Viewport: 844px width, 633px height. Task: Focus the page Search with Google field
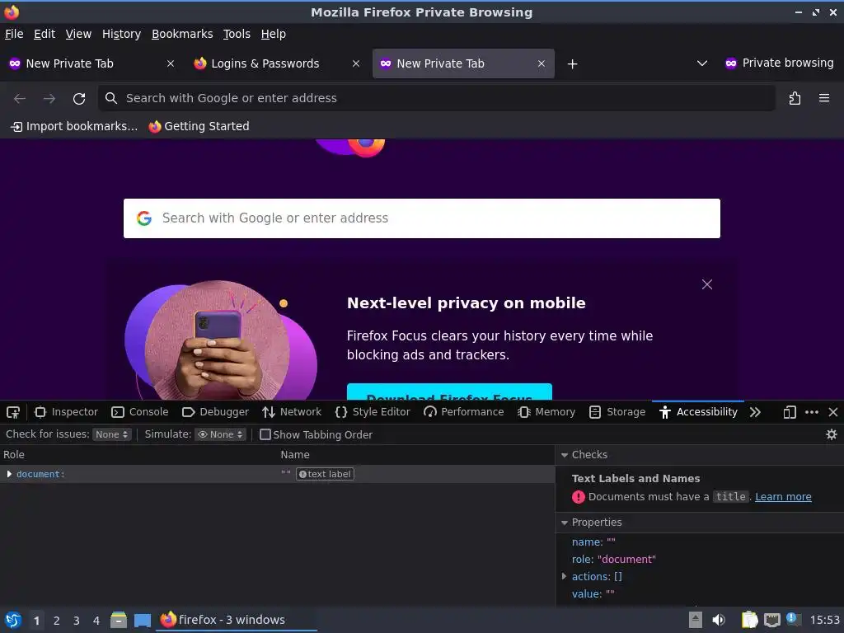tap(422, 218)
